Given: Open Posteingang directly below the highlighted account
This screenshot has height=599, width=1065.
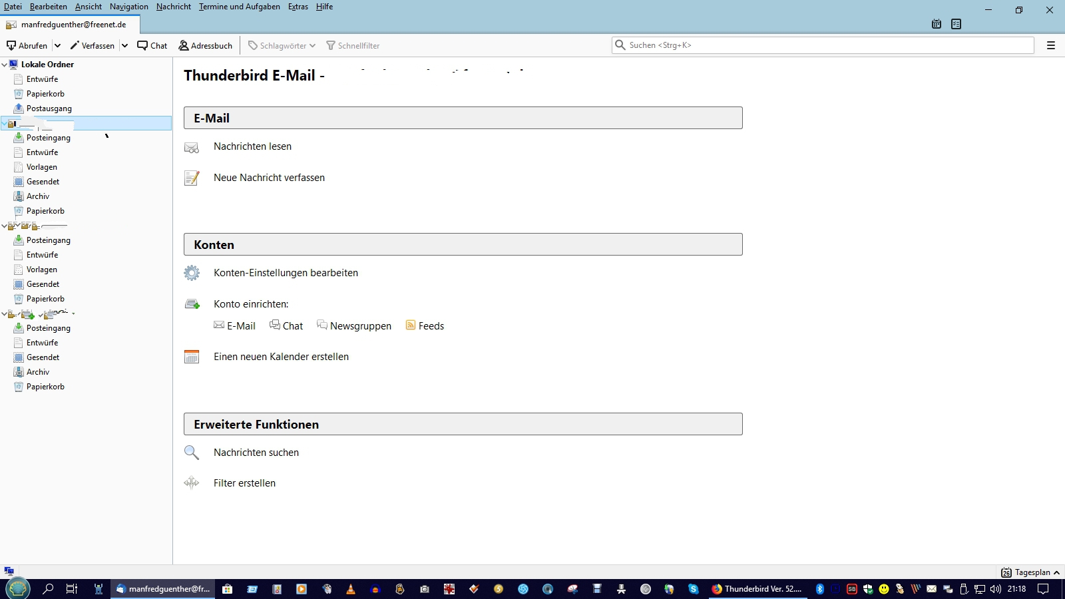Looking at the screenshot, I should (49, 138).
